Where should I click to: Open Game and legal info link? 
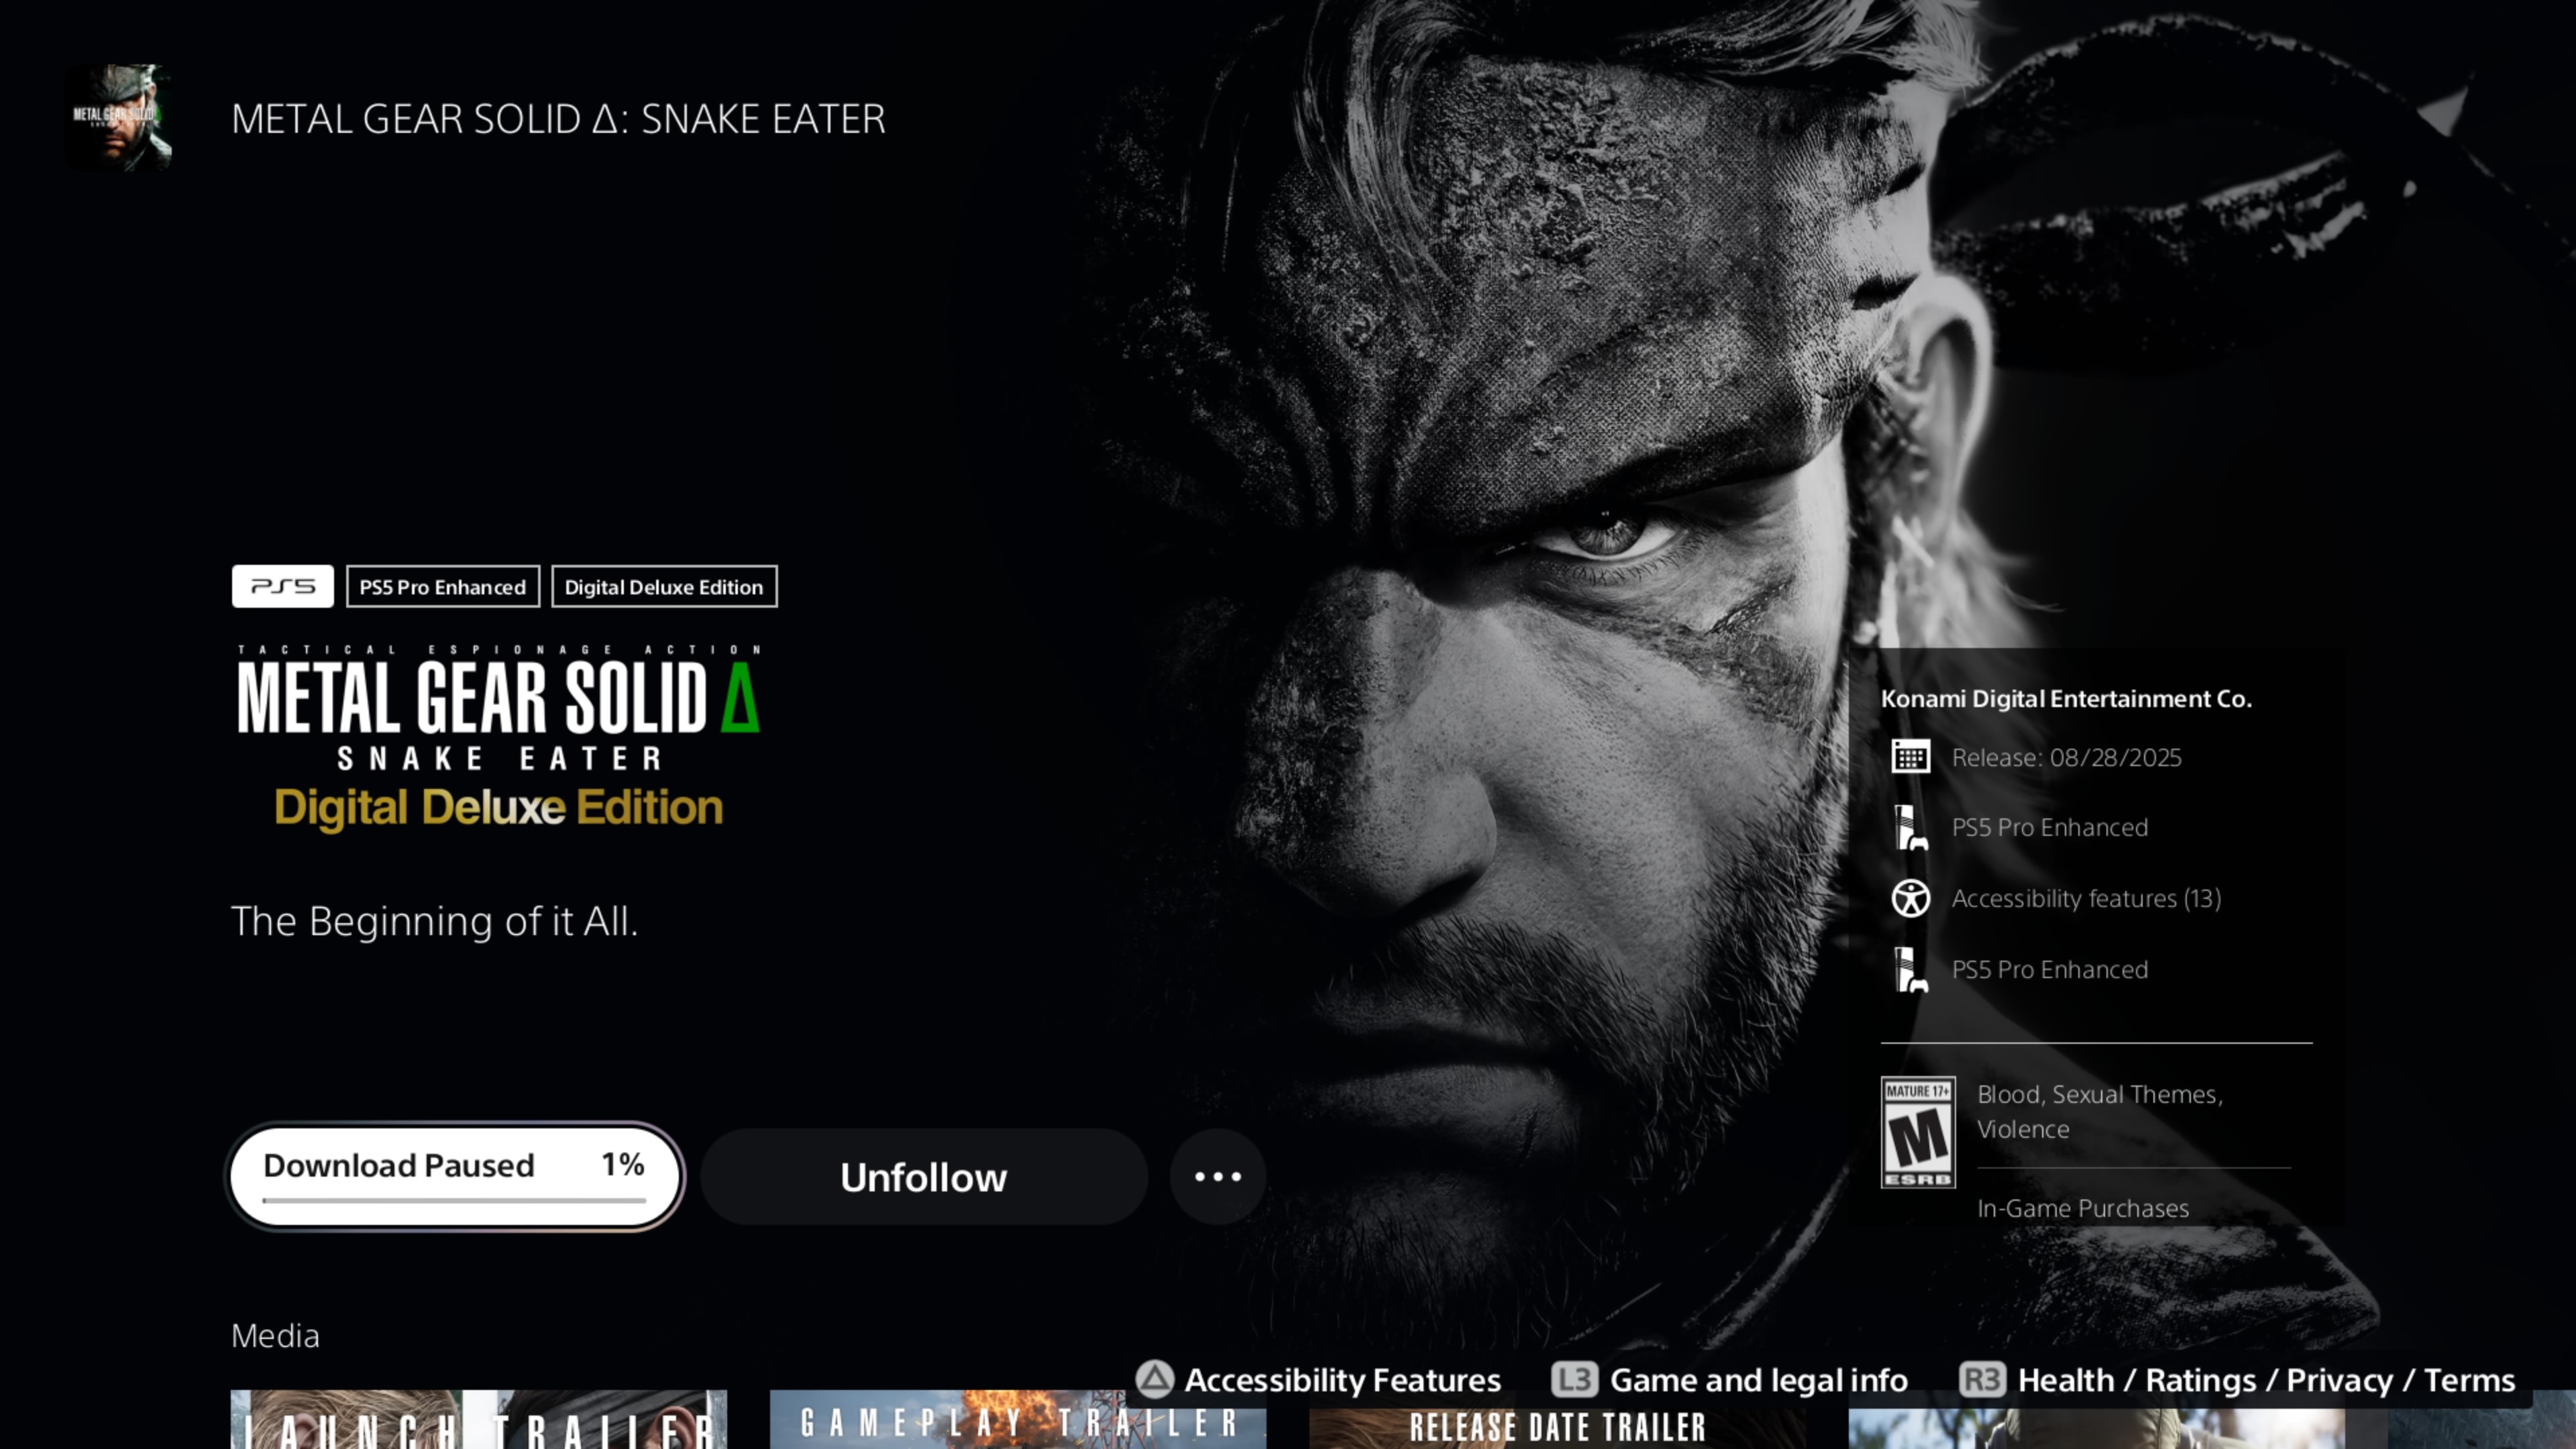coord(1758,1380)
